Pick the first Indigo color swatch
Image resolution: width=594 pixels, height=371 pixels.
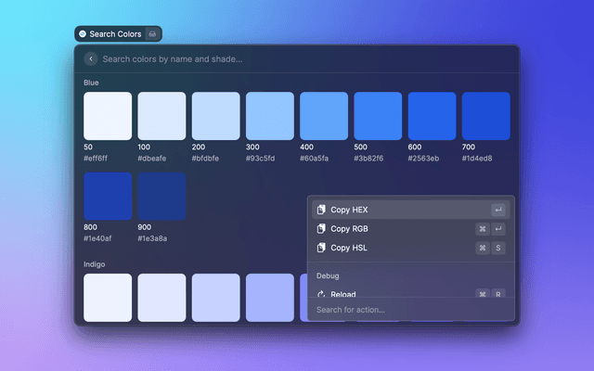[108, 297]
